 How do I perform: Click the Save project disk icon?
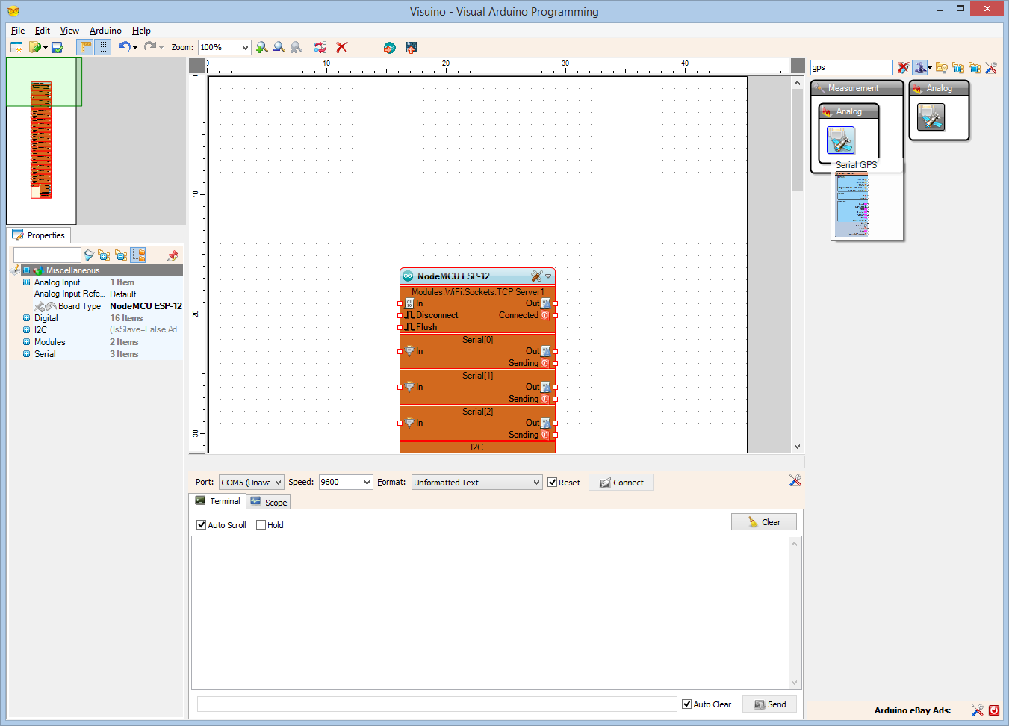coord(57,47)
